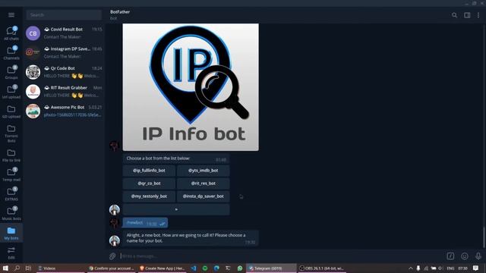Expand the system tray hidden icons
Viewport: 486px width, 273px height.
point(410,268)
